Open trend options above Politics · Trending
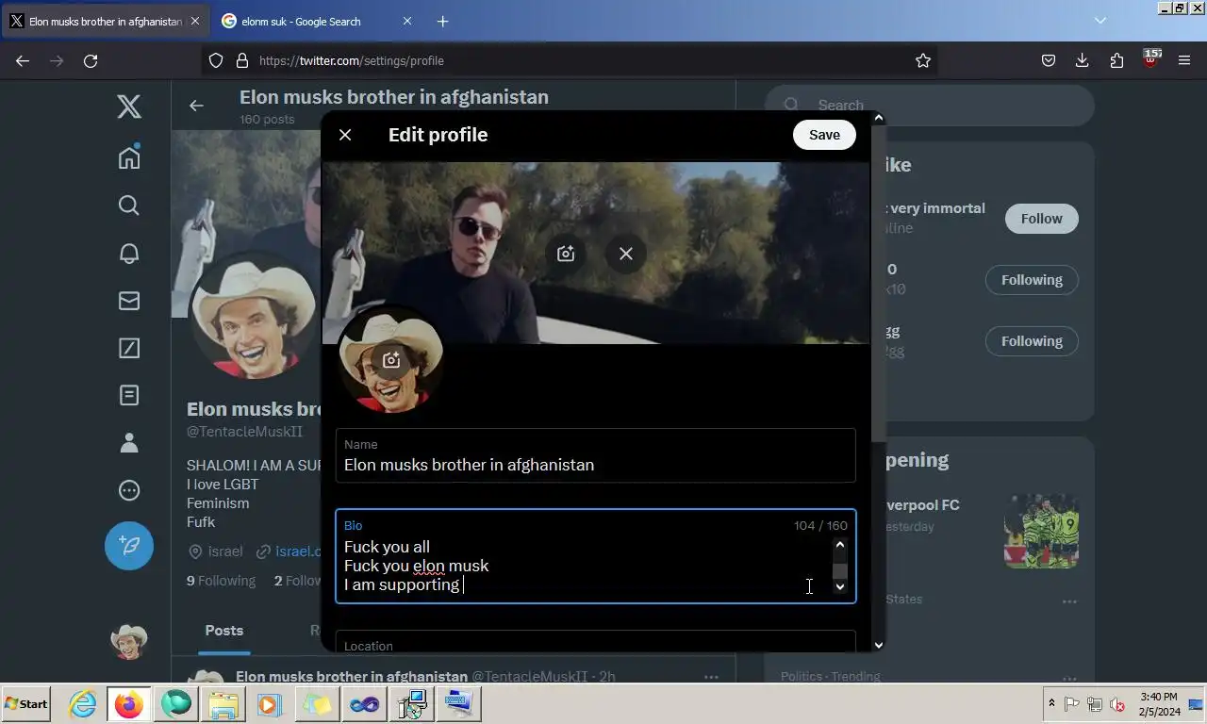 pos(1069,601)
